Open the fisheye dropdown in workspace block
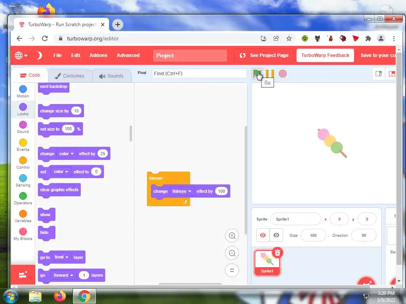Image resolution: width=406 pixels, height=304 pixels. tap(182, 191)
